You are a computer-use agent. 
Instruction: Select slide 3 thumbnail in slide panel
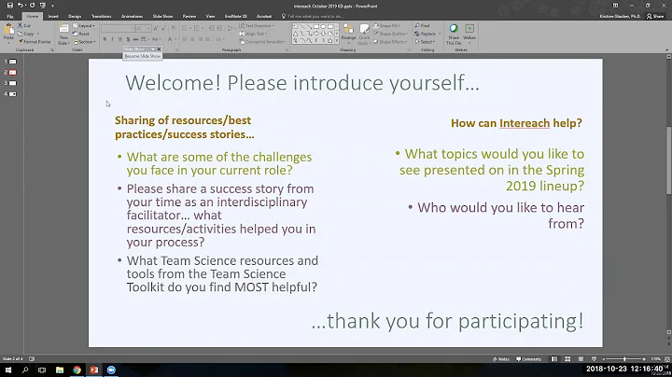(13, 83)
